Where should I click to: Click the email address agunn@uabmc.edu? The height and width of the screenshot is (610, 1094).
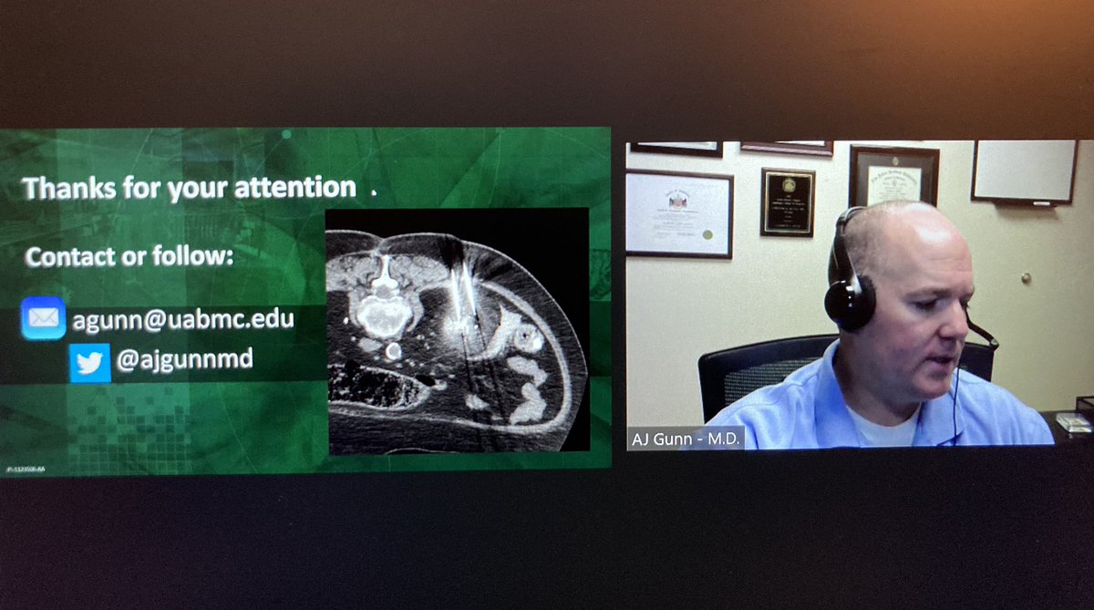[183, 321]
